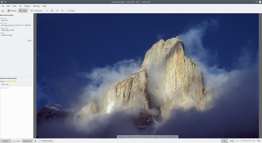Expand meta information with More link

pos(30,40)
